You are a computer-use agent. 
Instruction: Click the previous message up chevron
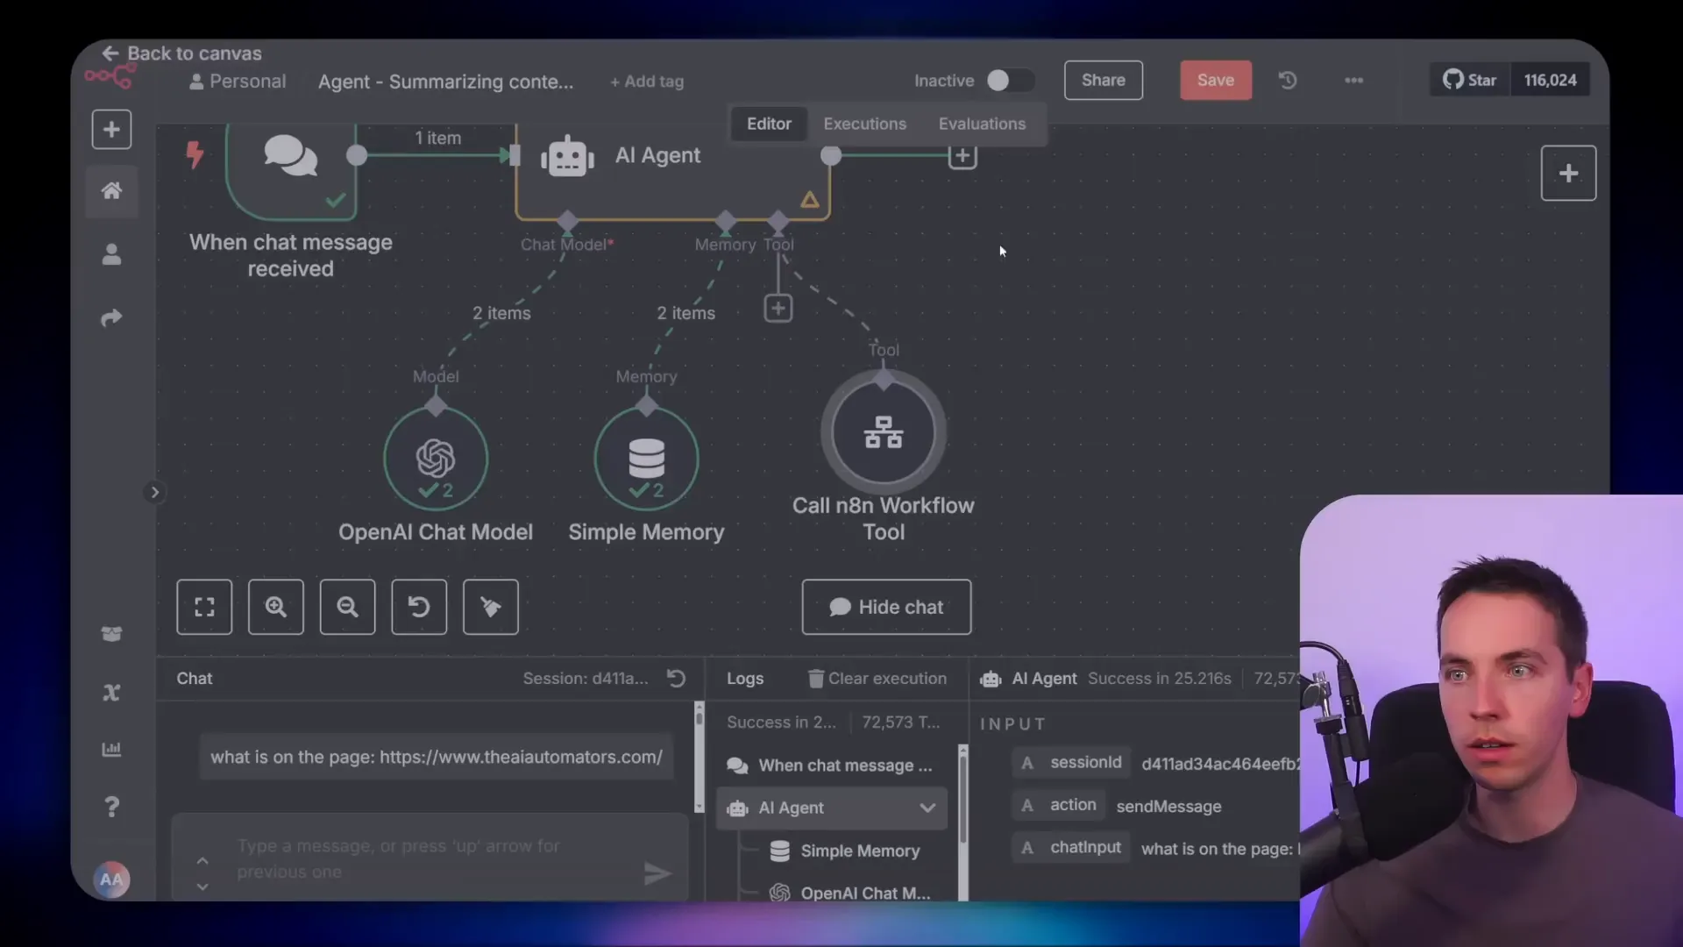[202, 860]
